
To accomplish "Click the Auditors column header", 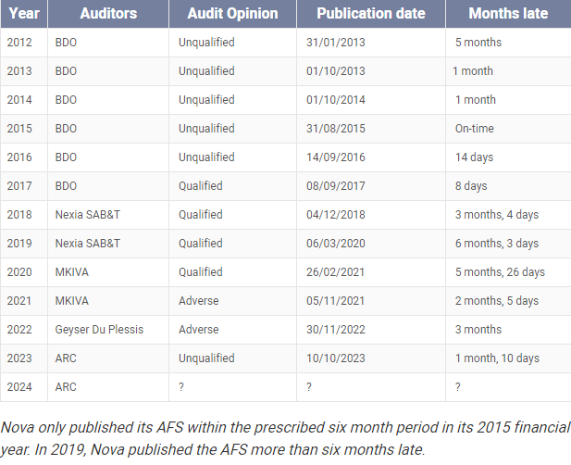I will click(109, 14).
